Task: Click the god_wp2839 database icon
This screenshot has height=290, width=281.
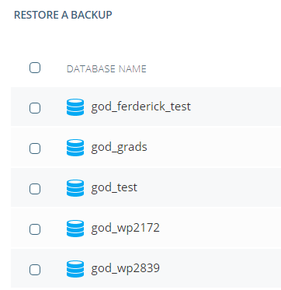Action: click(75, 269)
